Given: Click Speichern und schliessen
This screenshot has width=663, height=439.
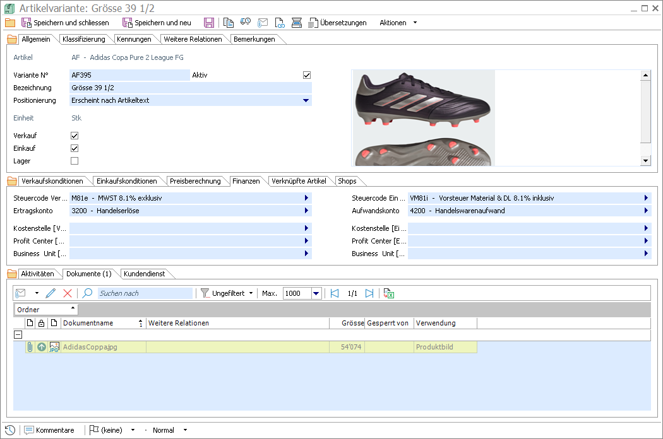Looking at the screenshot, I should click(x=65, y=23).
